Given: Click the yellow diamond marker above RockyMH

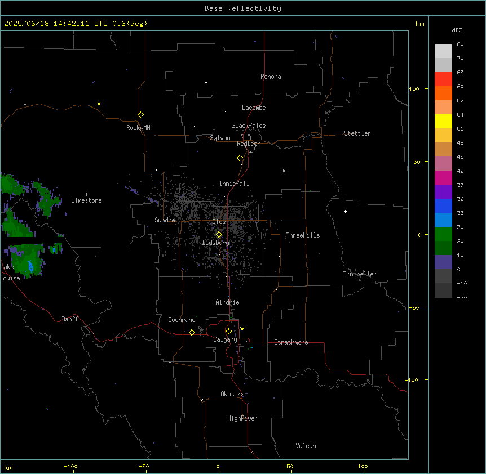Looking at the screenshot, I should (140, 115).
